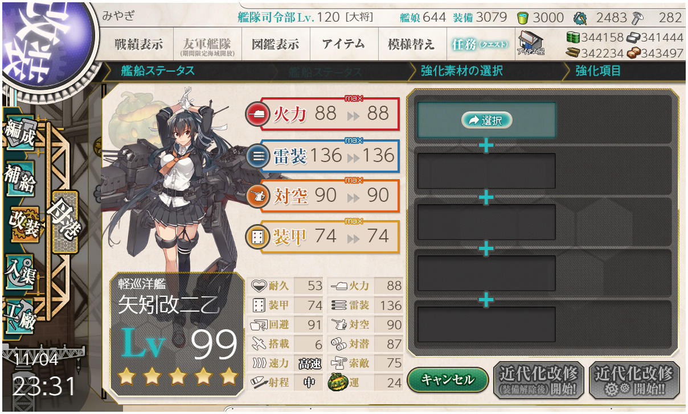This screenshot has width=688, height=414.
Task: Open the アイテム items menu
Action: click(x=343, y=44)
